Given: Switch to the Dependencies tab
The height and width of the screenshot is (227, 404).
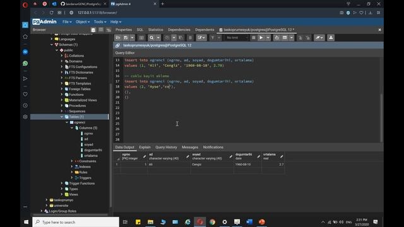Looking at the screenshot, I should [179, 30].
